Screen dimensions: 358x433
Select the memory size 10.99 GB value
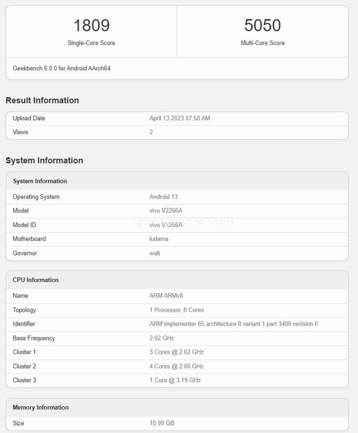click(162, 423)
